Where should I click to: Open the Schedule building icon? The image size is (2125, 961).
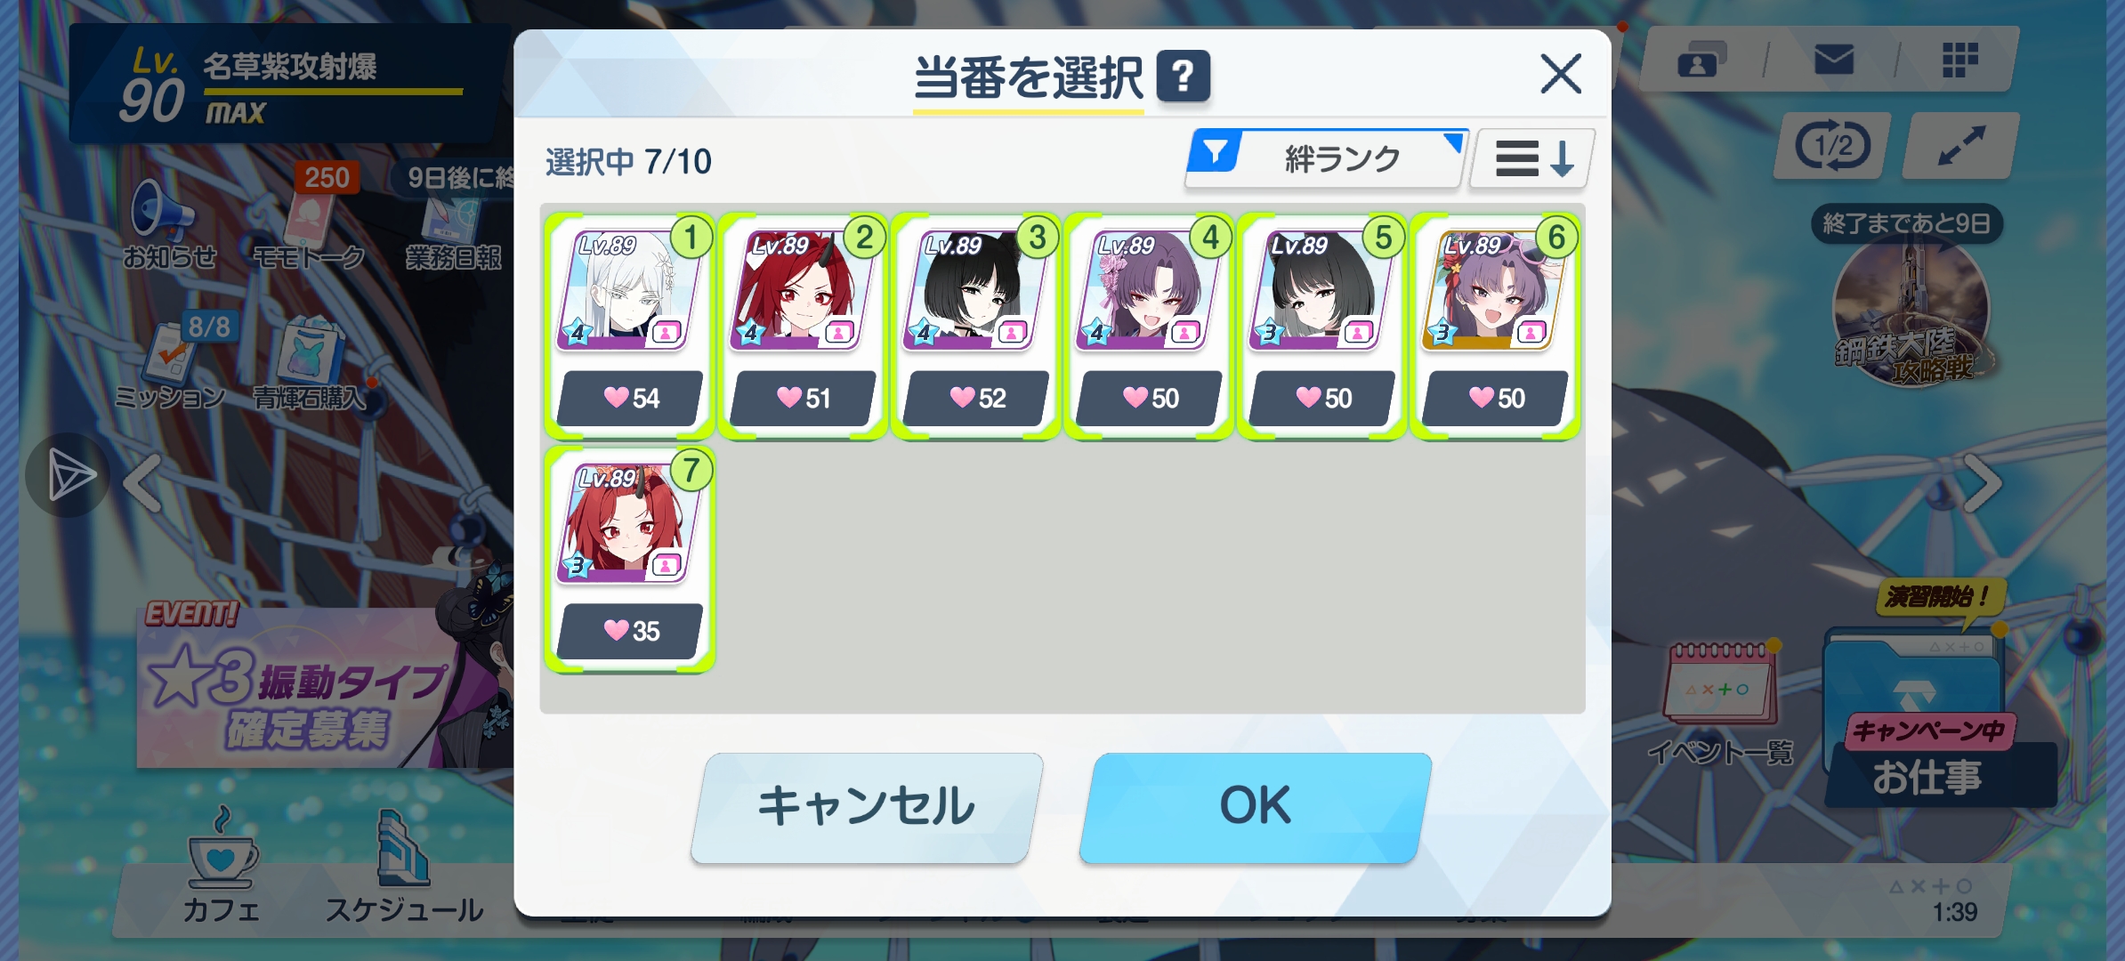pos(405,848)
